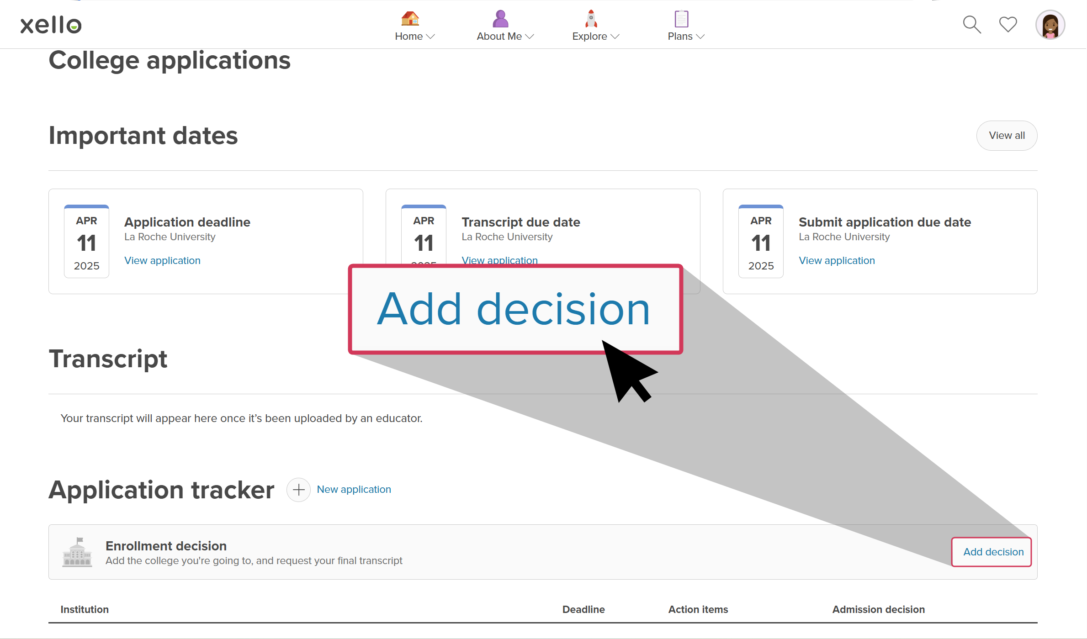Open View application under Application deadline

pyautogui.click(x=162, y=260)
